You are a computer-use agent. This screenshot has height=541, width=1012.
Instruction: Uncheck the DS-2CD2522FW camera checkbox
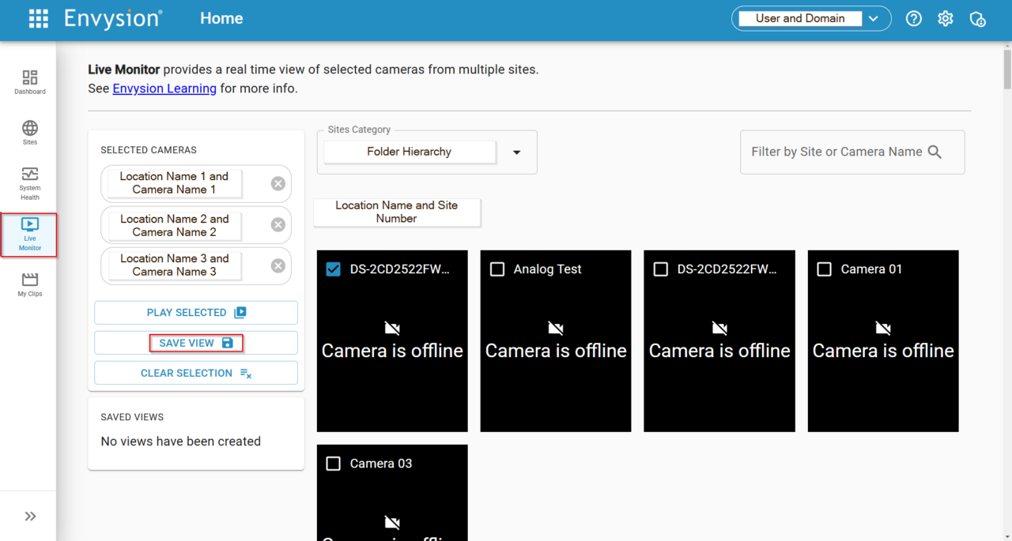tap(334, 269)
